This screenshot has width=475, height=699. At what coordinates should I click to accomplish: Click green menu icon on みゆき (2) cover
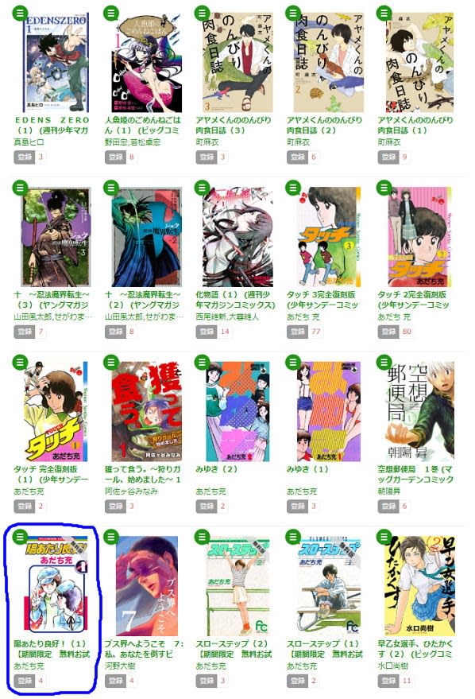(202, 363)
